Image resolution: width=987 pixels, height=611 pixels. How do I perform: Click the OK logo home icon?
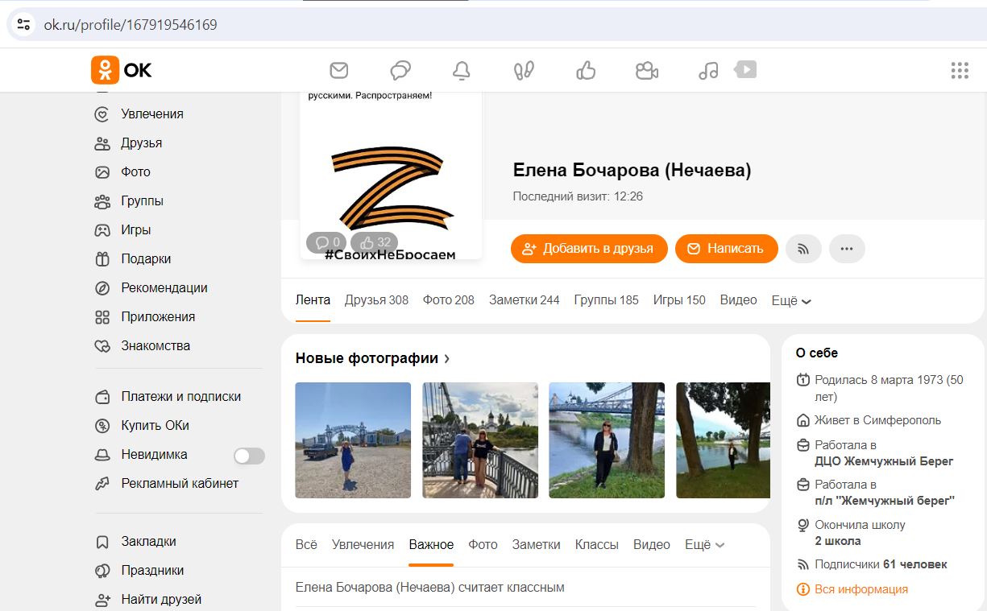(x=122, y=70)
